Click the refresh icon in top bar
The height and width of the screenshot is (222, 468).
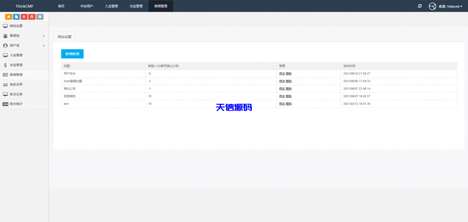[x=420, y=6]
